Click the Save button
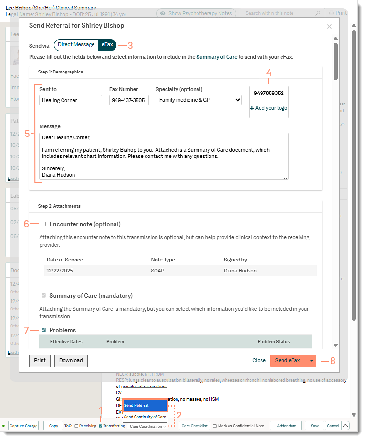This screenshot has width=365, height=439. 314,426
